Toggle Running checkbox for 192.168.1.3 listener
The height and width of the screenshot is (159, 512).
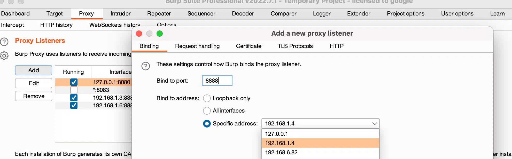pos(74,98)
